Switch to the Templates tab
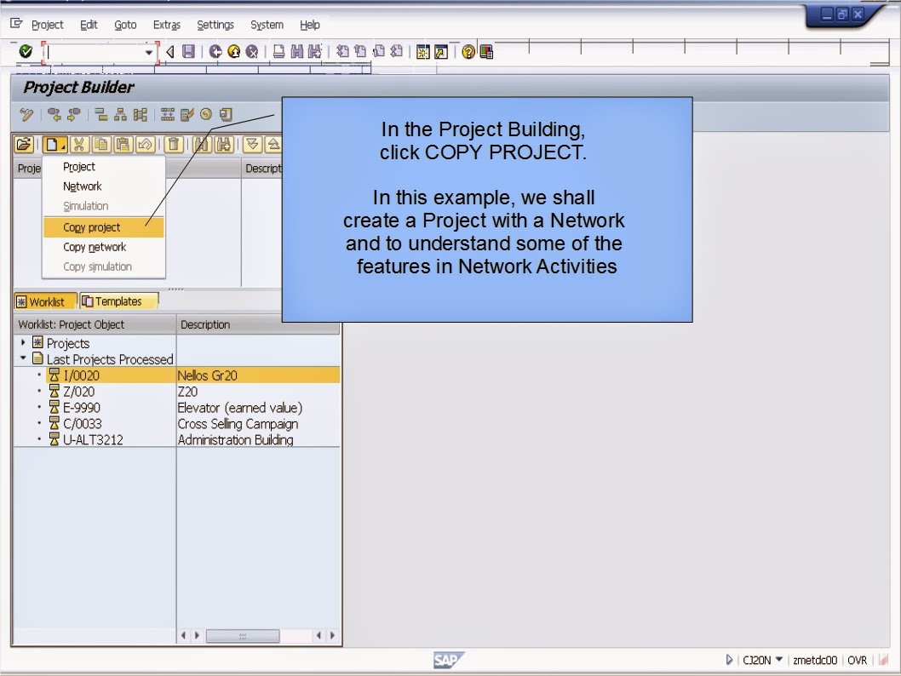 [x=118, y=301]
